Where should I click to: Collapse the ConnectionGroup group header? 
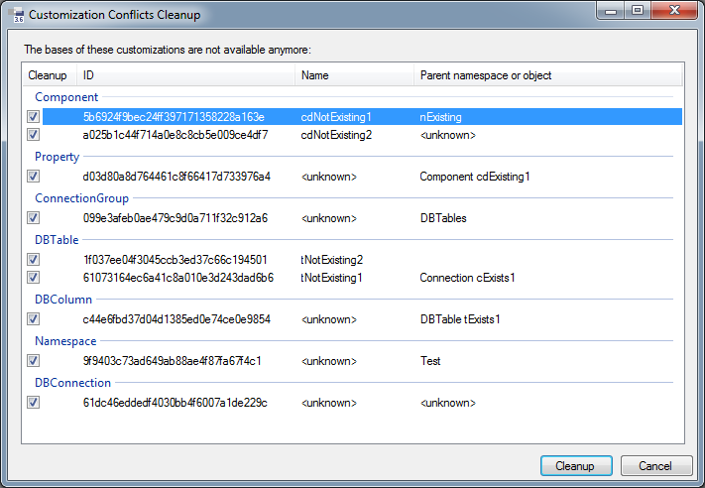tap(82, 198)
